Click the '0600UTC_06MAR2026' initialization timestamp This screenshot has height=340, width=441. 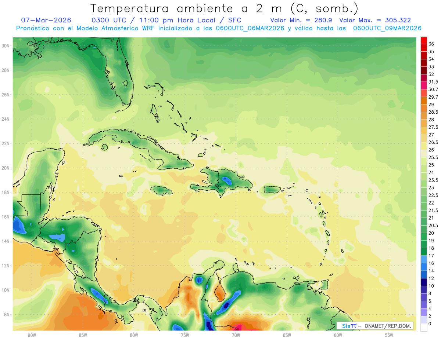(x=250, y=28)
